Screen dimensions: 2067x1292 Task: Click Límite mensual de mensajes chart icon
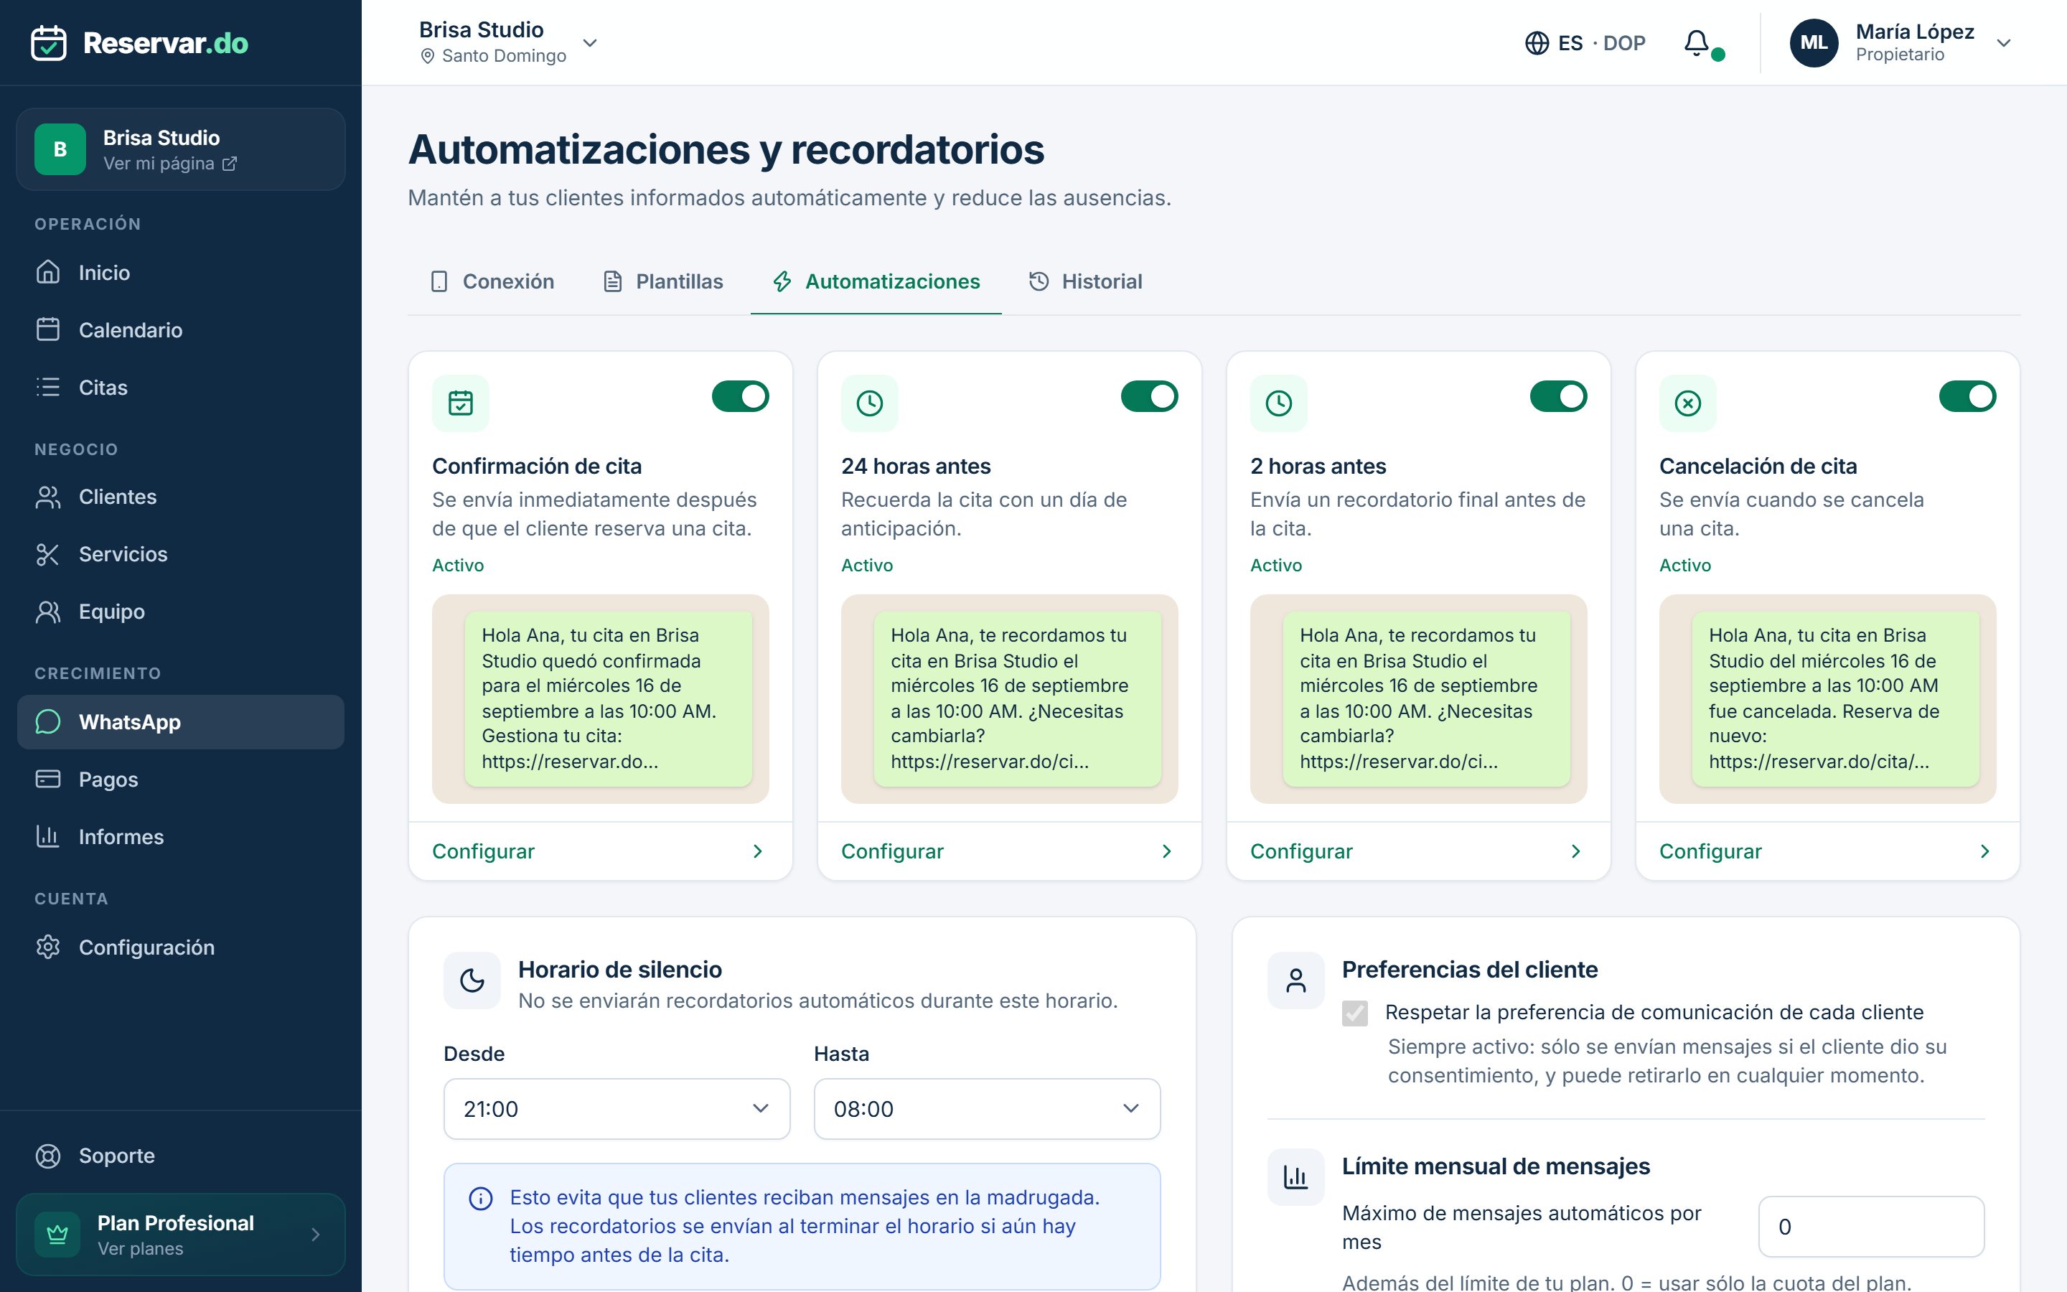1295,1176
